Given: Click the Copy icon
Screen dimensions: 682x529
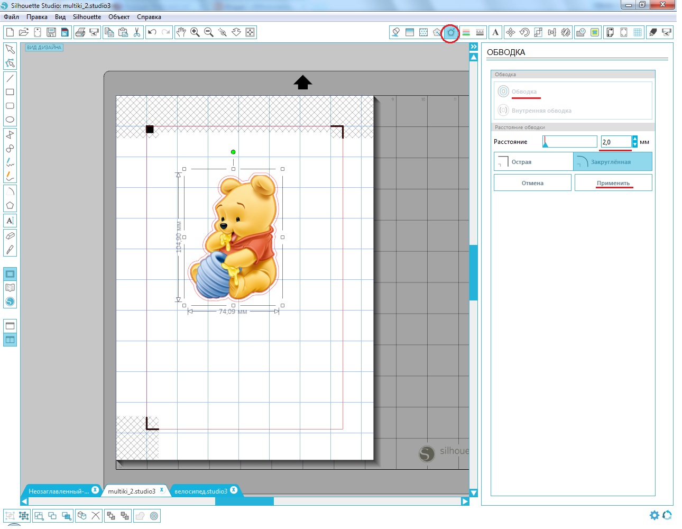Looking at the screenshot, I should coord(109,32).
